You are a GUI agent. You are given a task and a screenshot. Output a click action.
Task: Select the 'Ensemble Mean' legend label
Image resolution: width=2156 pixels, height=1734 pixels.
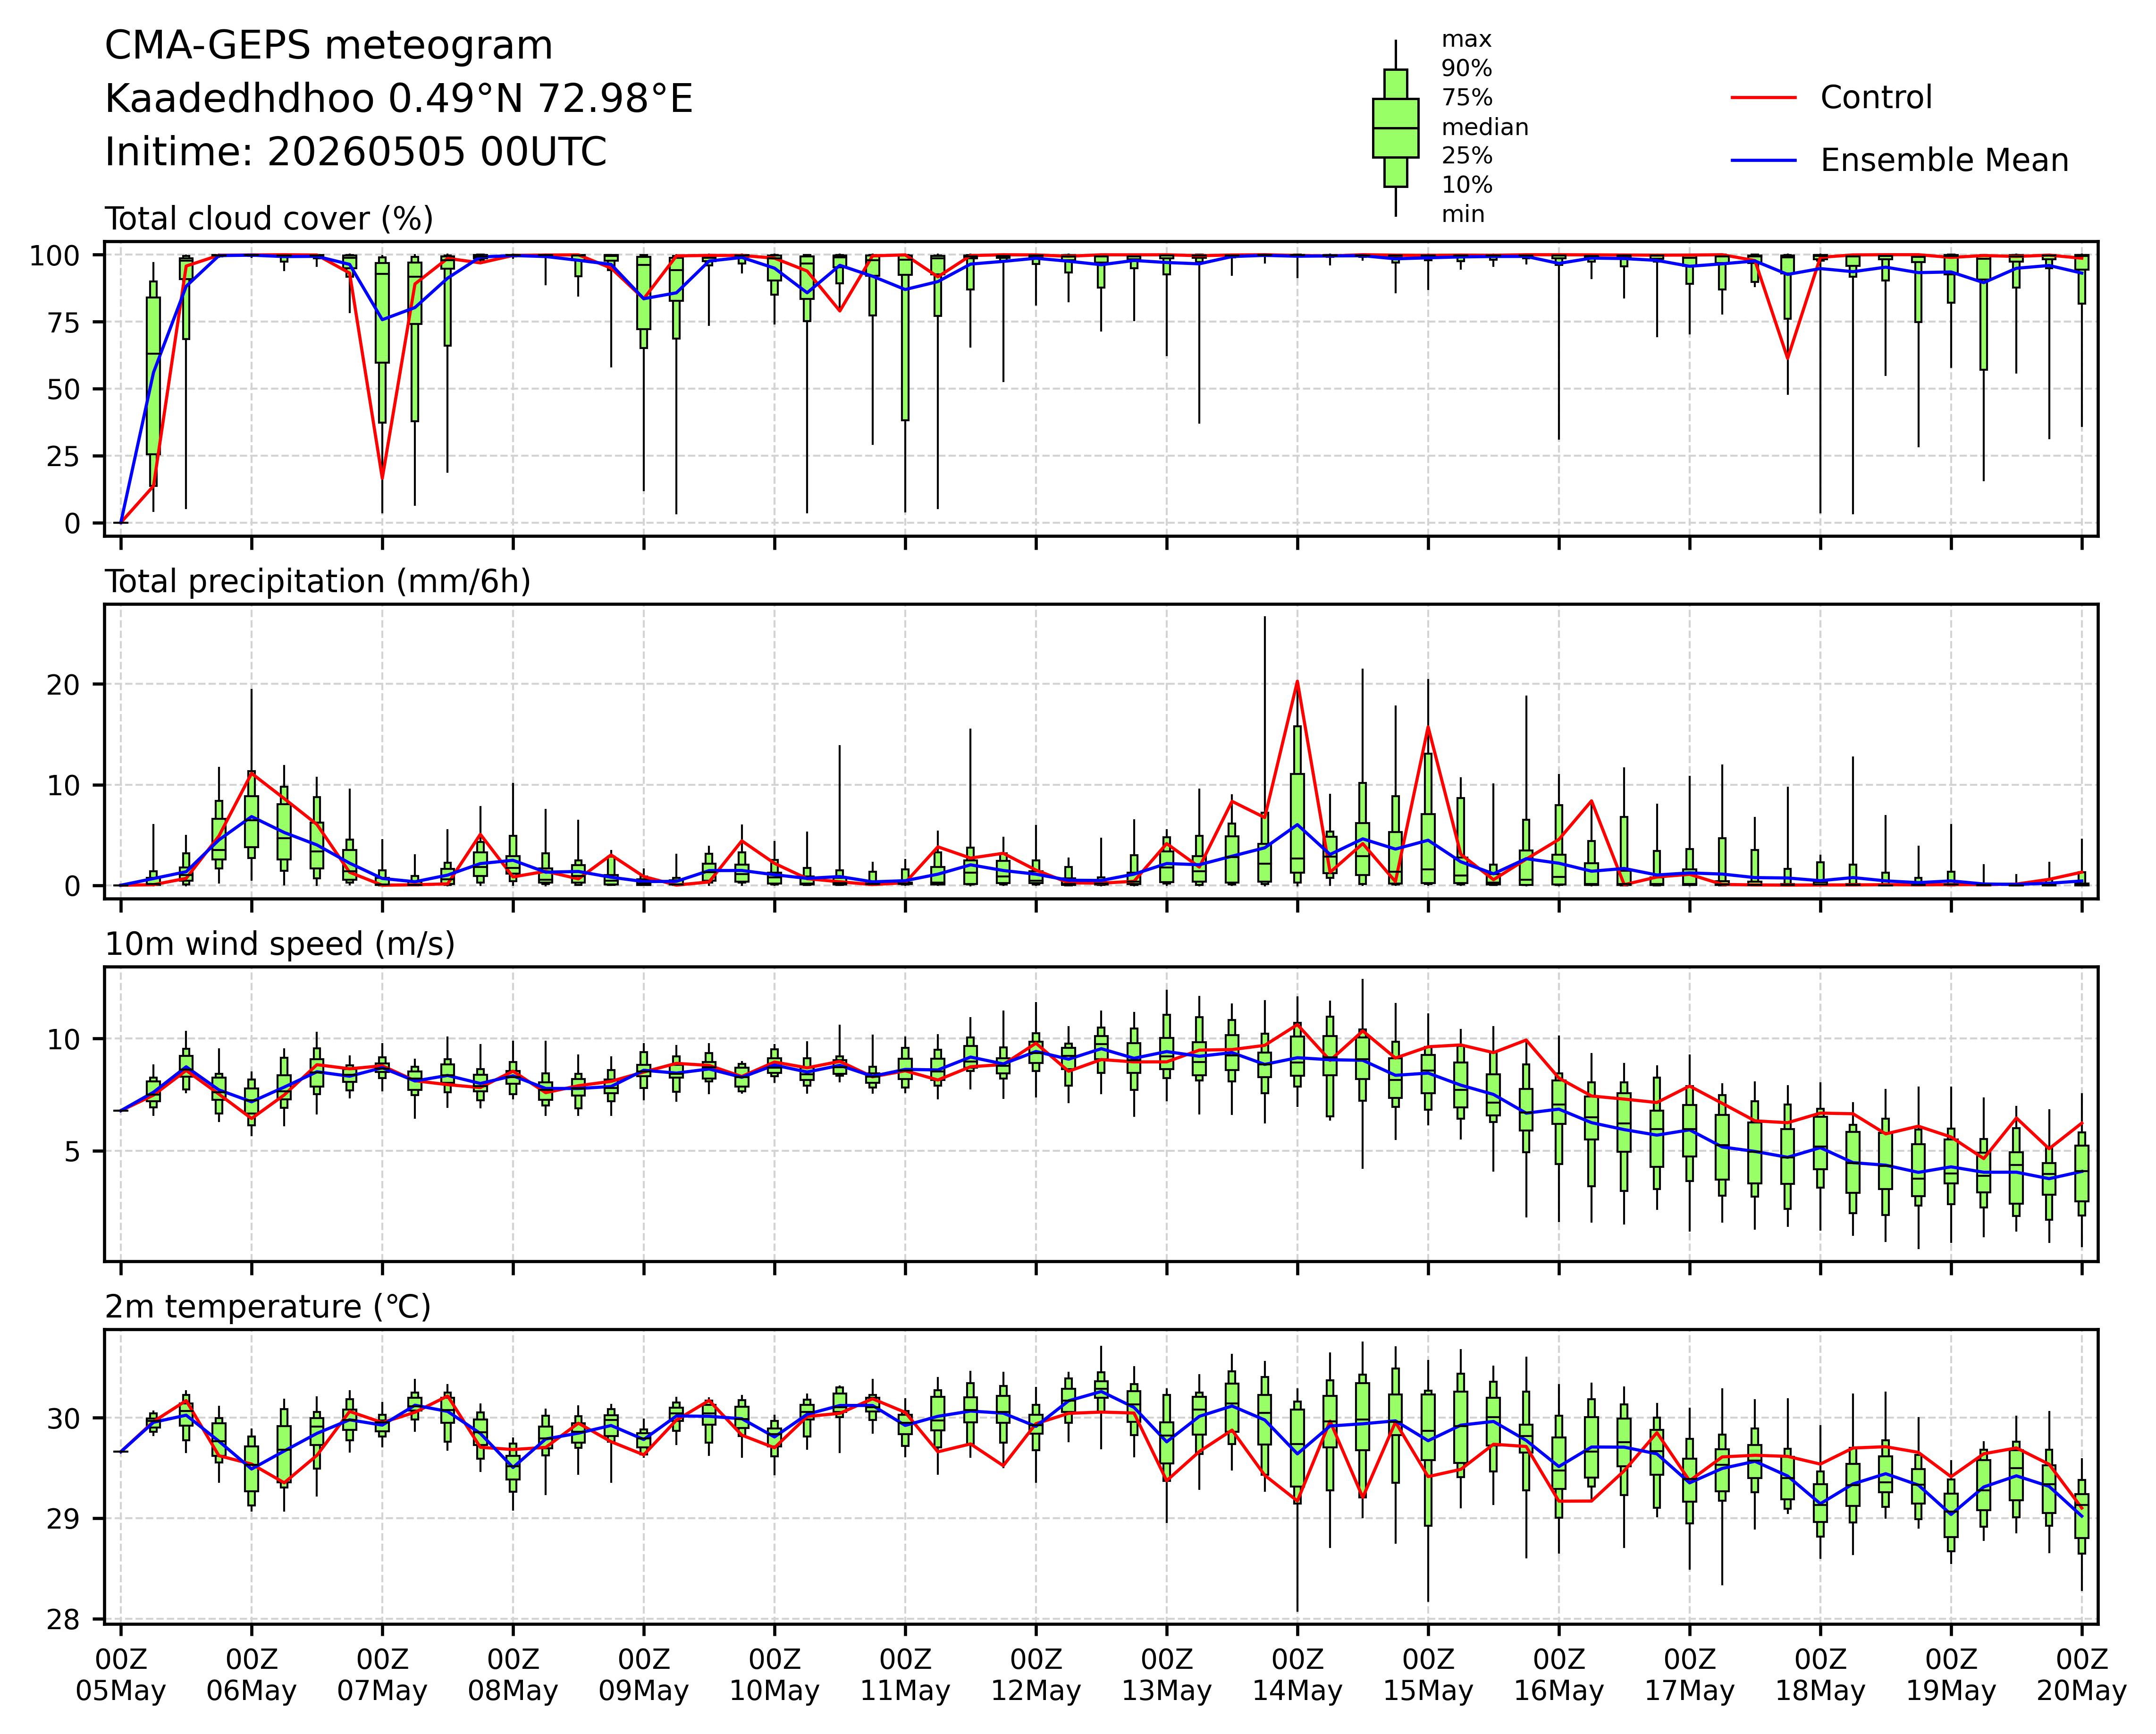pos(1944,161)
